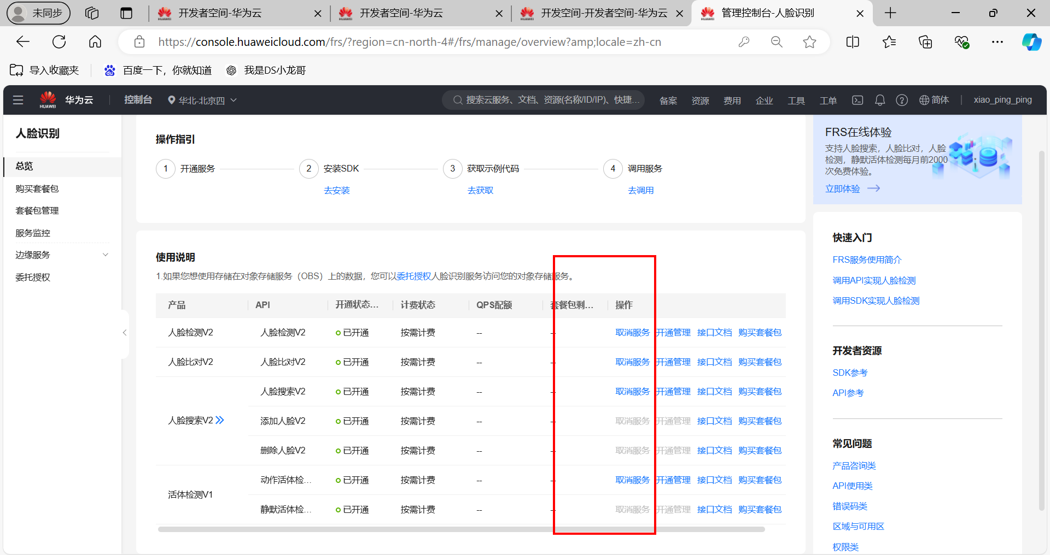
Task: Open the Copilot icon in browser toolbar
Action: pos(1031,42)
